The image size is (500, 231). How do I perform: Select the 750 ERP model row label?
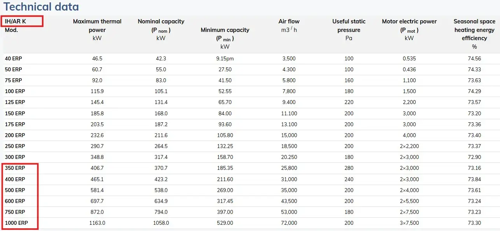click(15, 212)
